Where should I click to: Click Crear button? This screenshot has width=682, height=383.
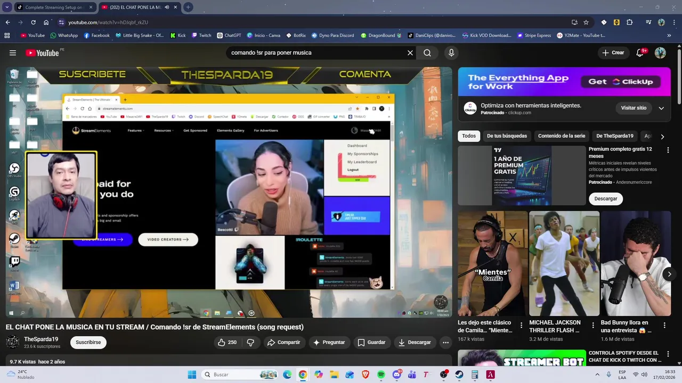613,53
